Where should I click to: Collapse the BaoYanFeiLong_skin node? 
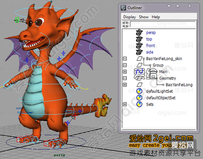[125, 58]
